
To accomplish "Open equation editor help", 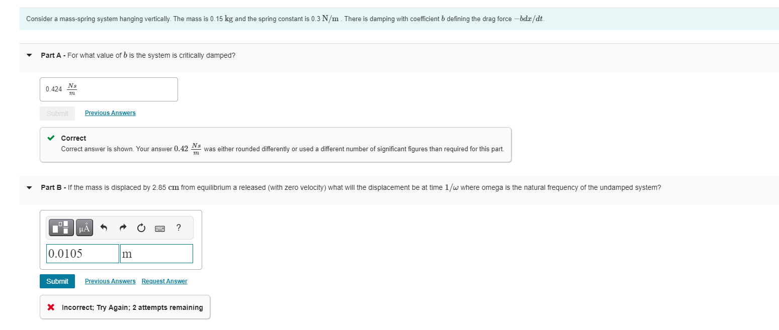I will pos(178,228).
